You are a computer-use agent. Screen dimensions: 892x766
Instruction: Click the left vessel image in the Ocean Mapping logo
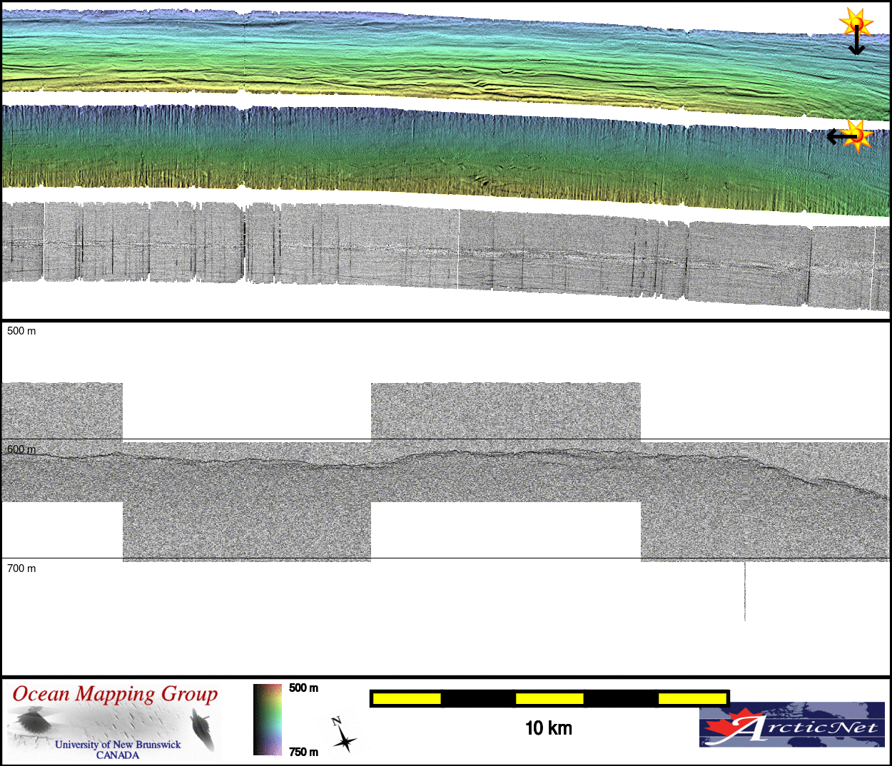[x=31, y=721]
